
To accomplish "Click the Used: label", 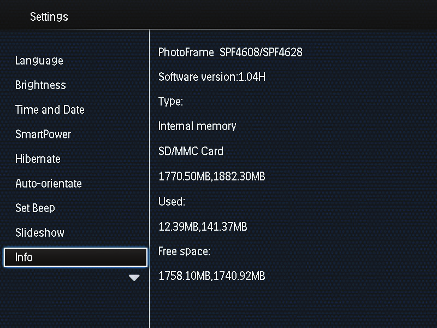I will (x=172, y=201).
